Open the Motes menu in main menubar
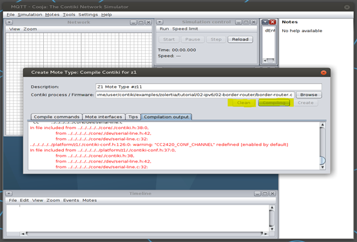The height and width of the screenshot is (242, 357). point(52,15)
